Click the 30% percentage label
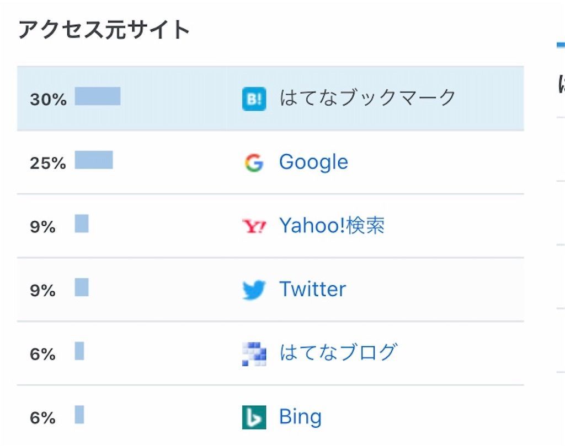The image size is (565, 446). coord(49,99)
